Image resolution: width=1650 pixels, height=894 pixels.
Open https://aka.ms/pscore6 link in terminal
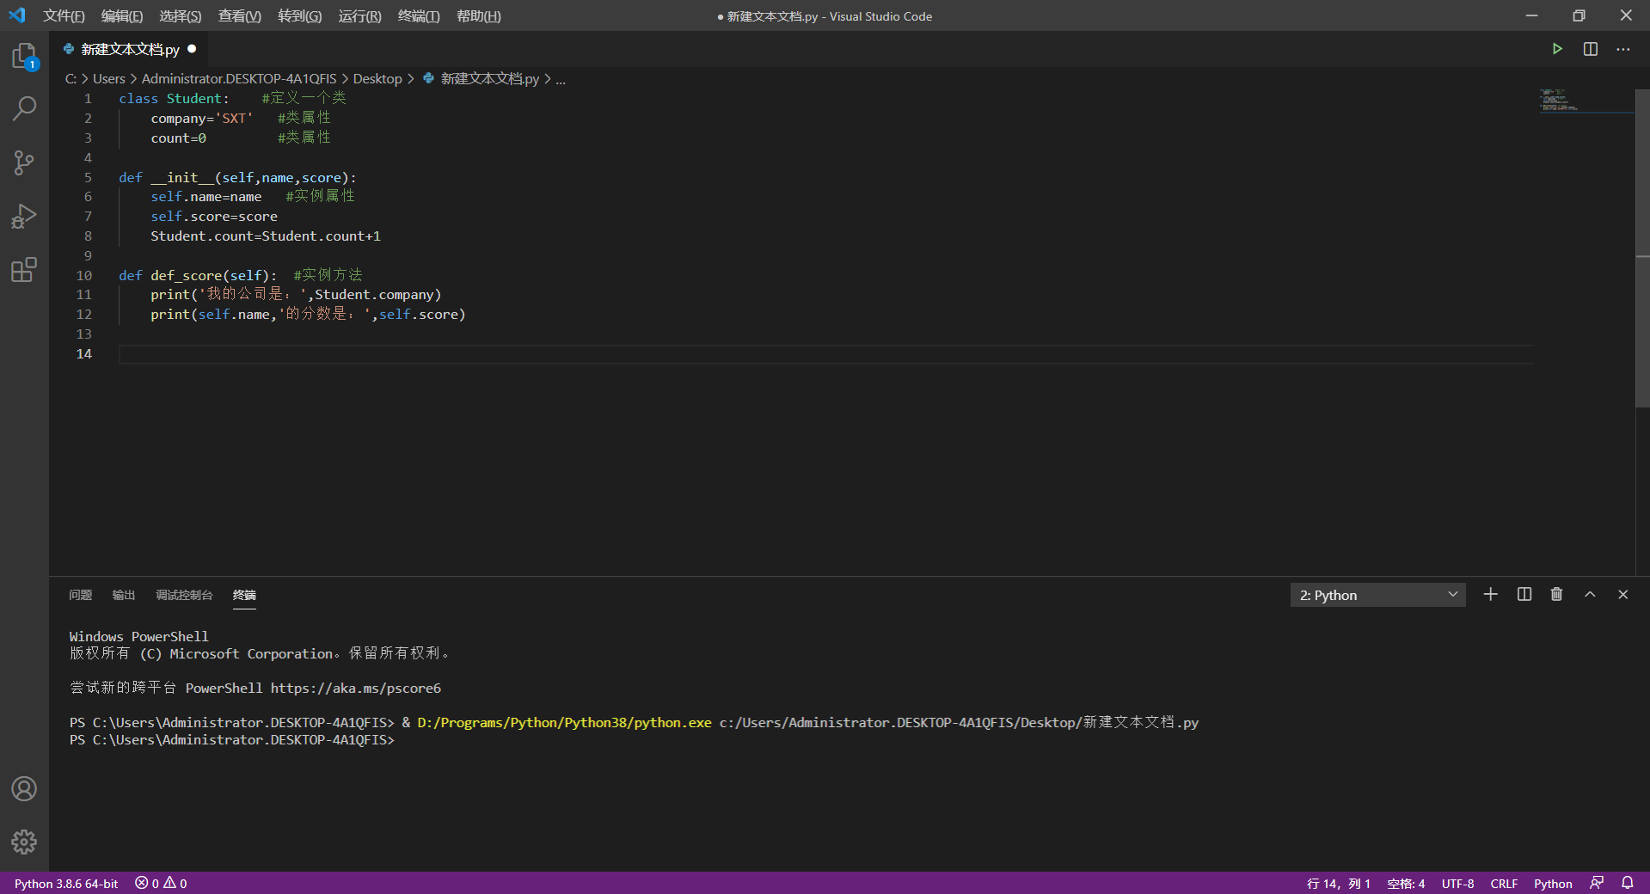356,688
